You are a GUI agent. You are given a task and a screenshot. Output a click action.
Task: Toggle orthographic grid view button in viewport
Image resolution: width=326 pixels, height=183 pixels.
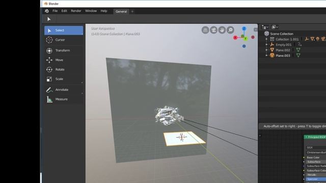(x=205, y=30)
